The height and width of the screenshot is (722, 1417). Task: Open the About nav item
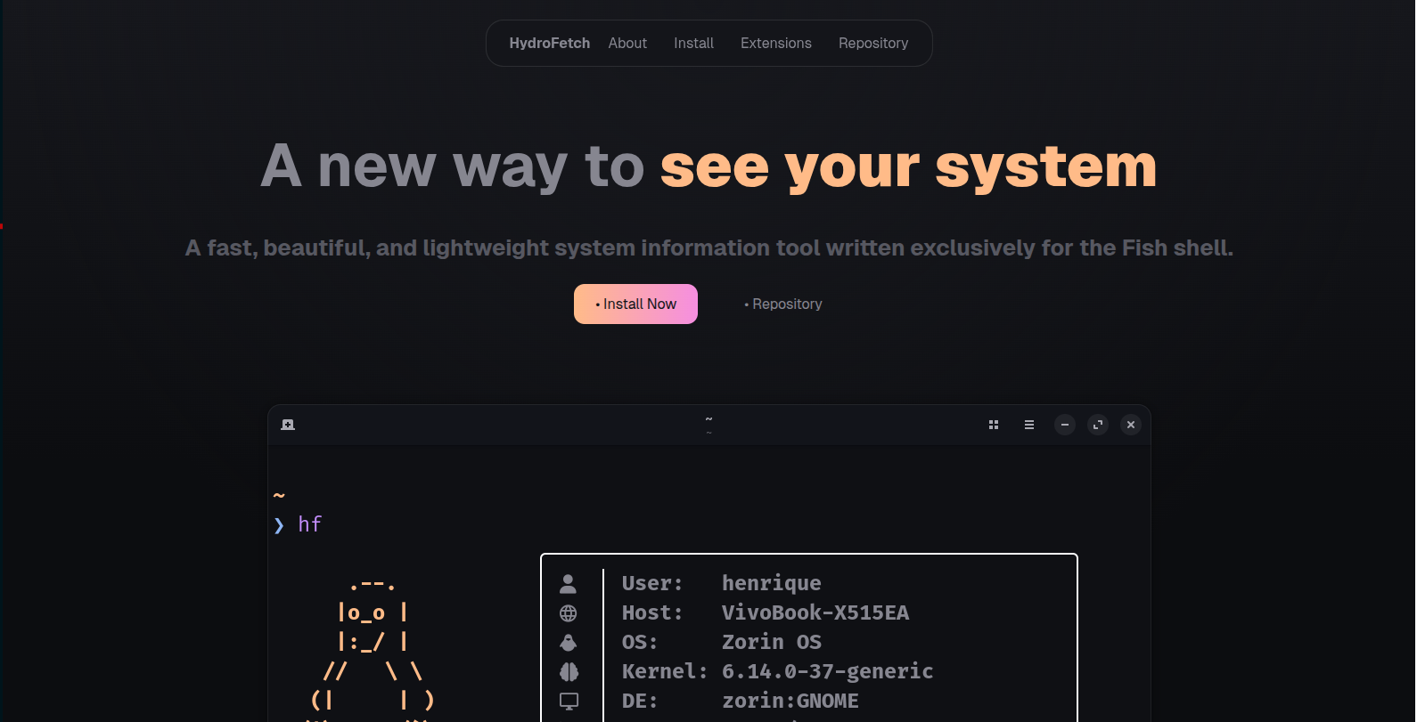coord(627,43)
